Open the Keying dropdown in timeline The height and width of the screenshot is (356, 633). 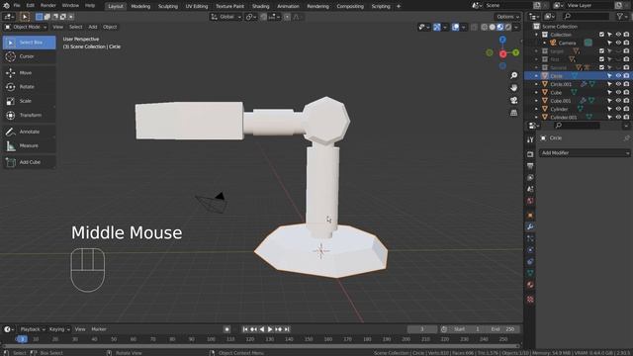[59, 329]
